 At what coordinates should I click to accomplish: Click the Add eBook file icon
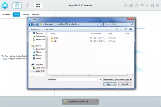pos(17,5)
